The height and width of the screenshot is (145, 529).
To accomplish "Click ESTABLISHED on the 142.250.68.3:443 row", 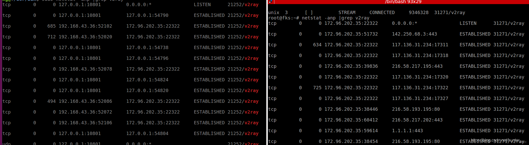I will click(x=475, y=34).
